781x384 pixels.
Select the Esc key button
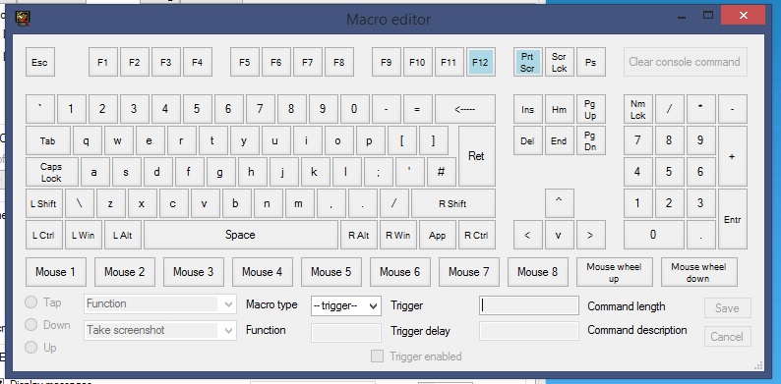(x=40, y=62)
